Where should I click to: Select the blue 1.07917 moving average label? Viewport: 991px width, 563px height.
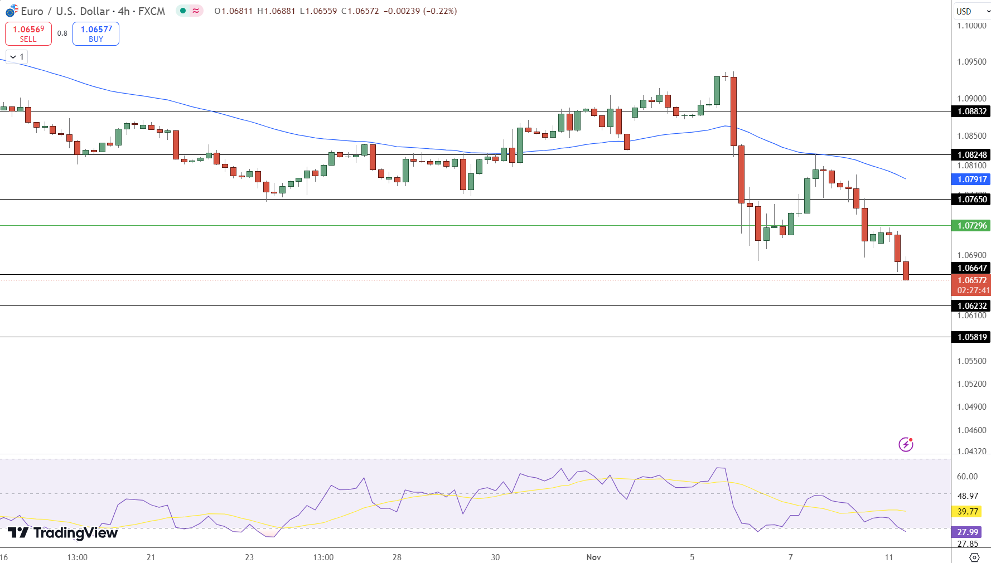pos(971,179)
